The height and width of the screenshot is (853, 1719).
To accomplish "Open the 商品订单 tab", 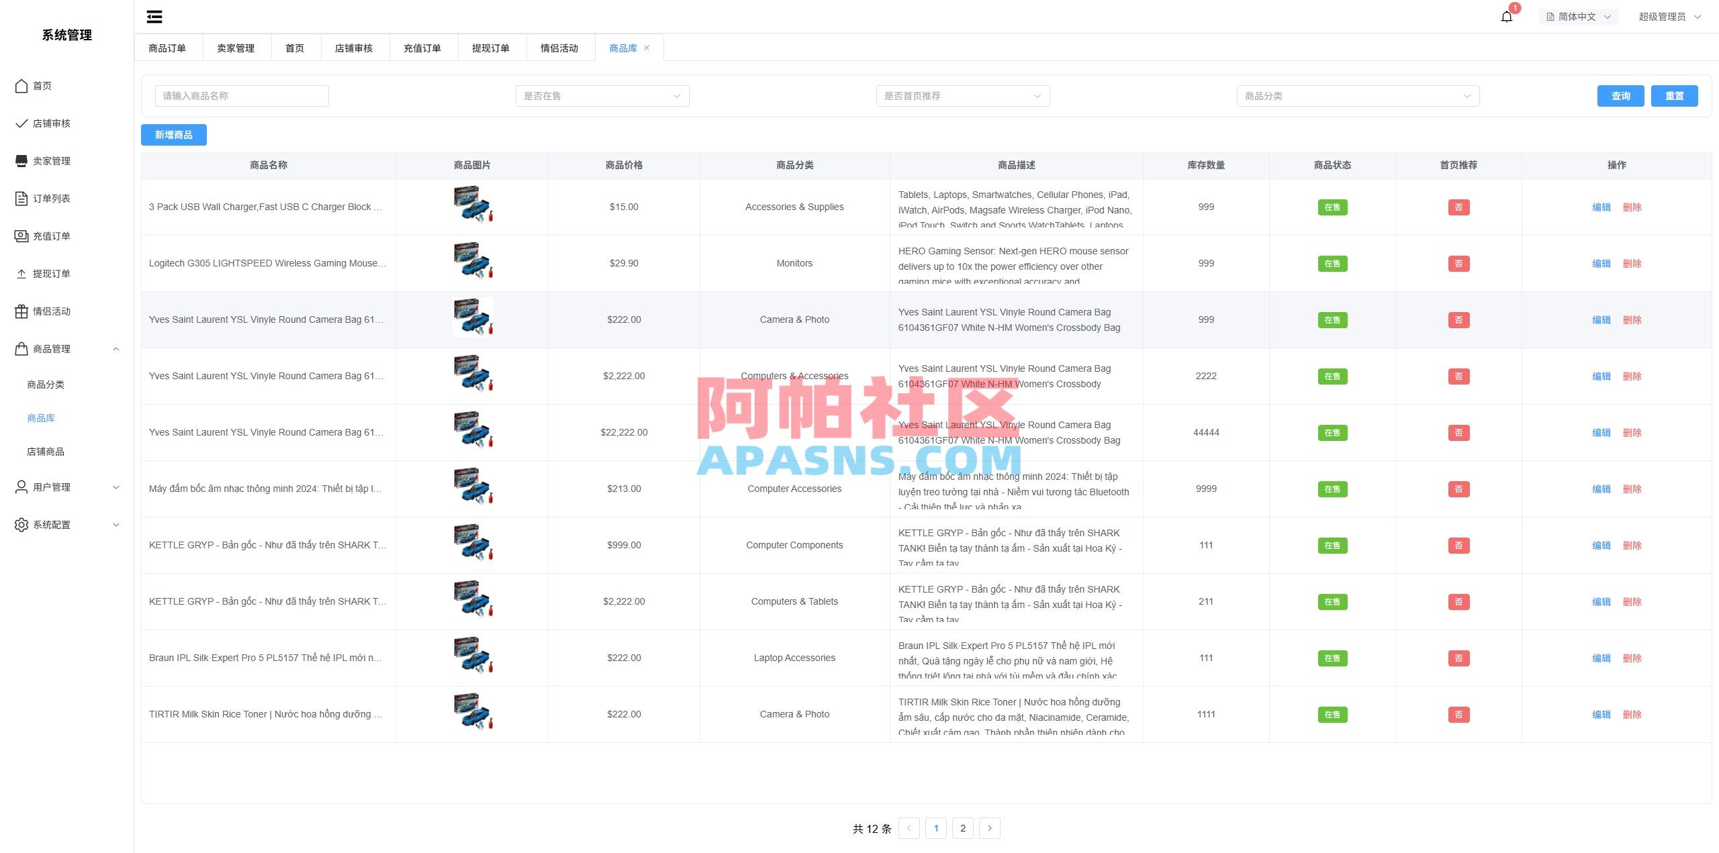I will coord(168,48).
